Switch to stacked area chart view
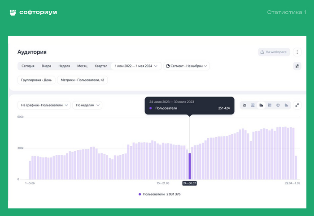Screen dimensions: 314x216 pyautogui.click(x=253, y=105)
